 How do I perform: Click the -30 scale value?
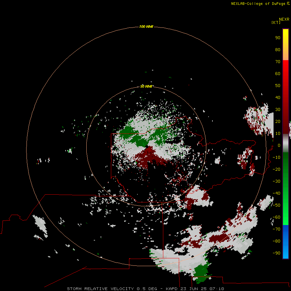[276, 181]
